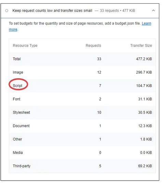Select the Stylesheet resource row
Screen dimensions: 162x184
[x=82, y=112]
